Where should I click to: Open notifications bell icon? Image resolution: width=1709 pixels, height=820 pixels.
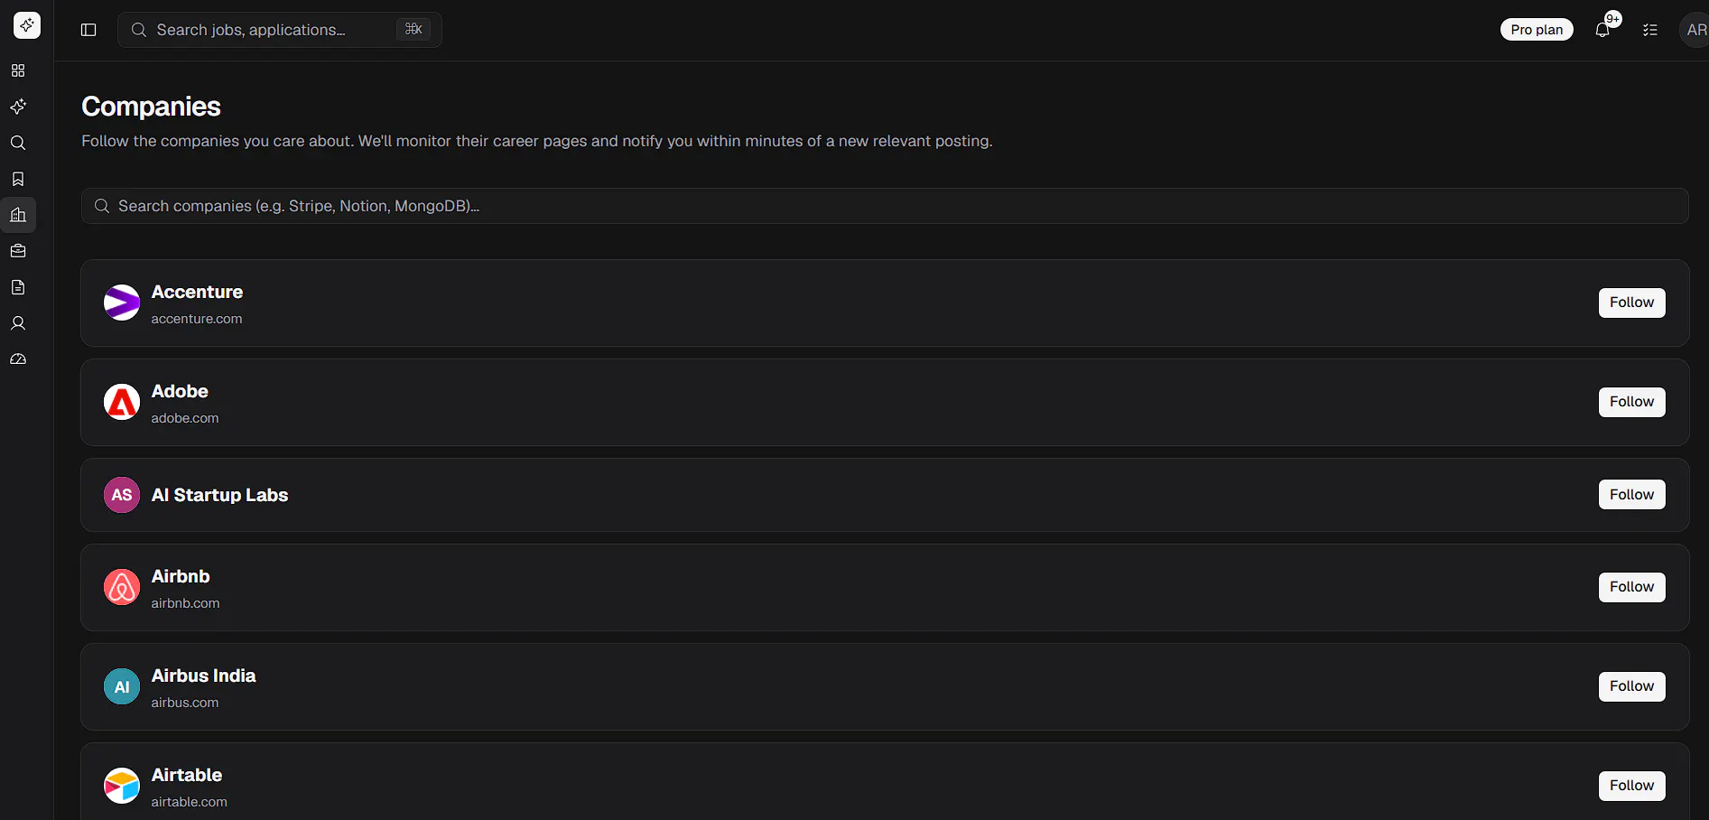1603,30
